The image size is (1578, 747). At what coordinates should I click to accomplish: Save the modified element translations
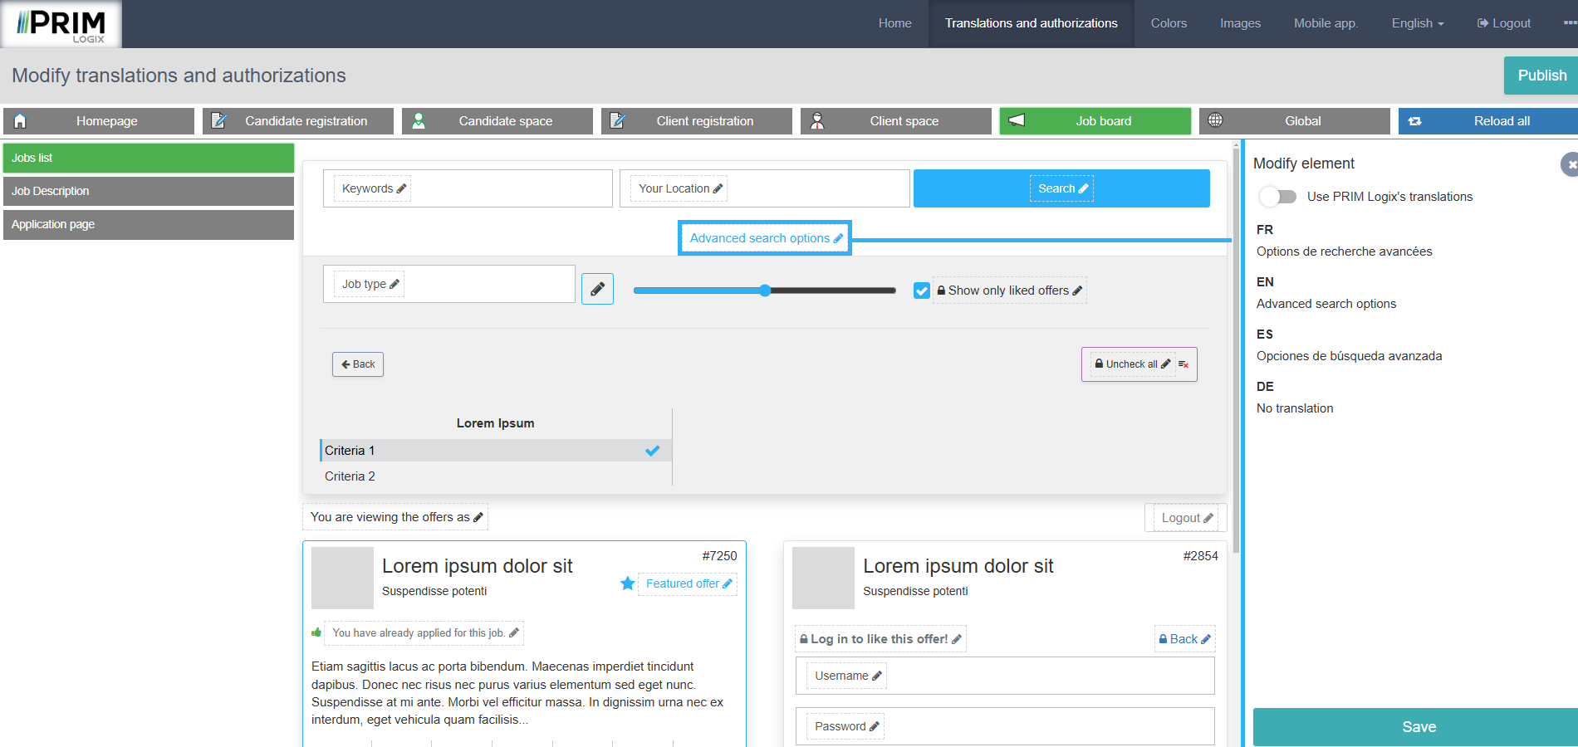pyautogui.click(x=1418, y=726)
